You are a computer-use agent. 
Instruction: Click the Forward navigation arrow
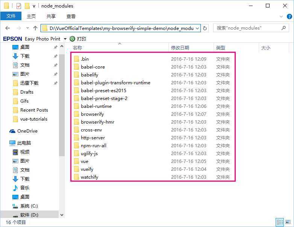(19, 28)
